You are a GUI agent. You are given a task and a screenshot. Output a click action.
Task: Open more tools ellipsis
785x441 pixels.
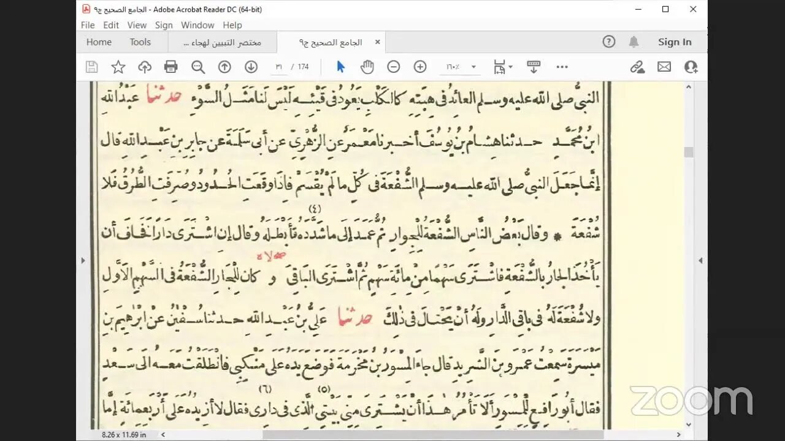pos(562,67)
